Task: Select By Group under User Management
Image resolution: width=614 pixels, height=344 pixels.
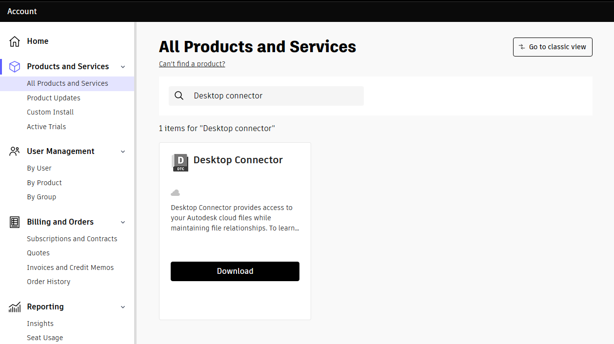Action: coord(41,197)
